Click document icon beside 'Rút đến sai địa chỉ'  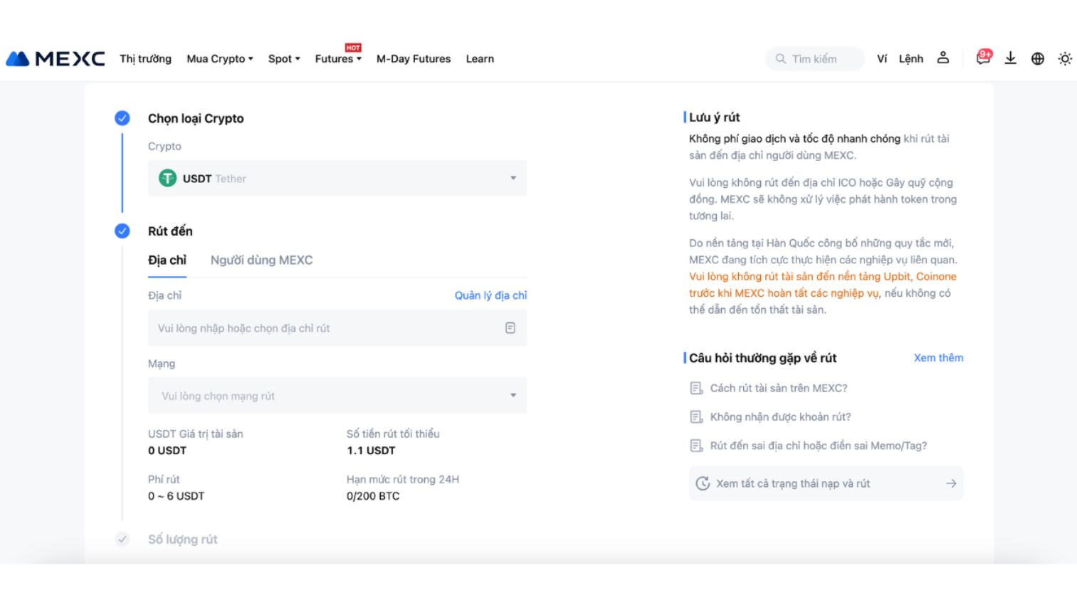(696, 446)
